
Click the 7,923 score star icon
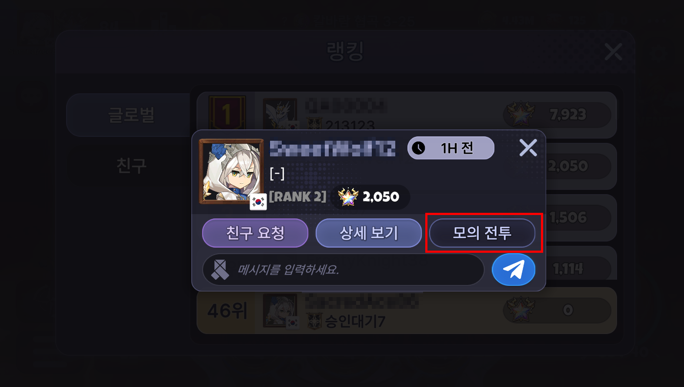pos(520,114)
